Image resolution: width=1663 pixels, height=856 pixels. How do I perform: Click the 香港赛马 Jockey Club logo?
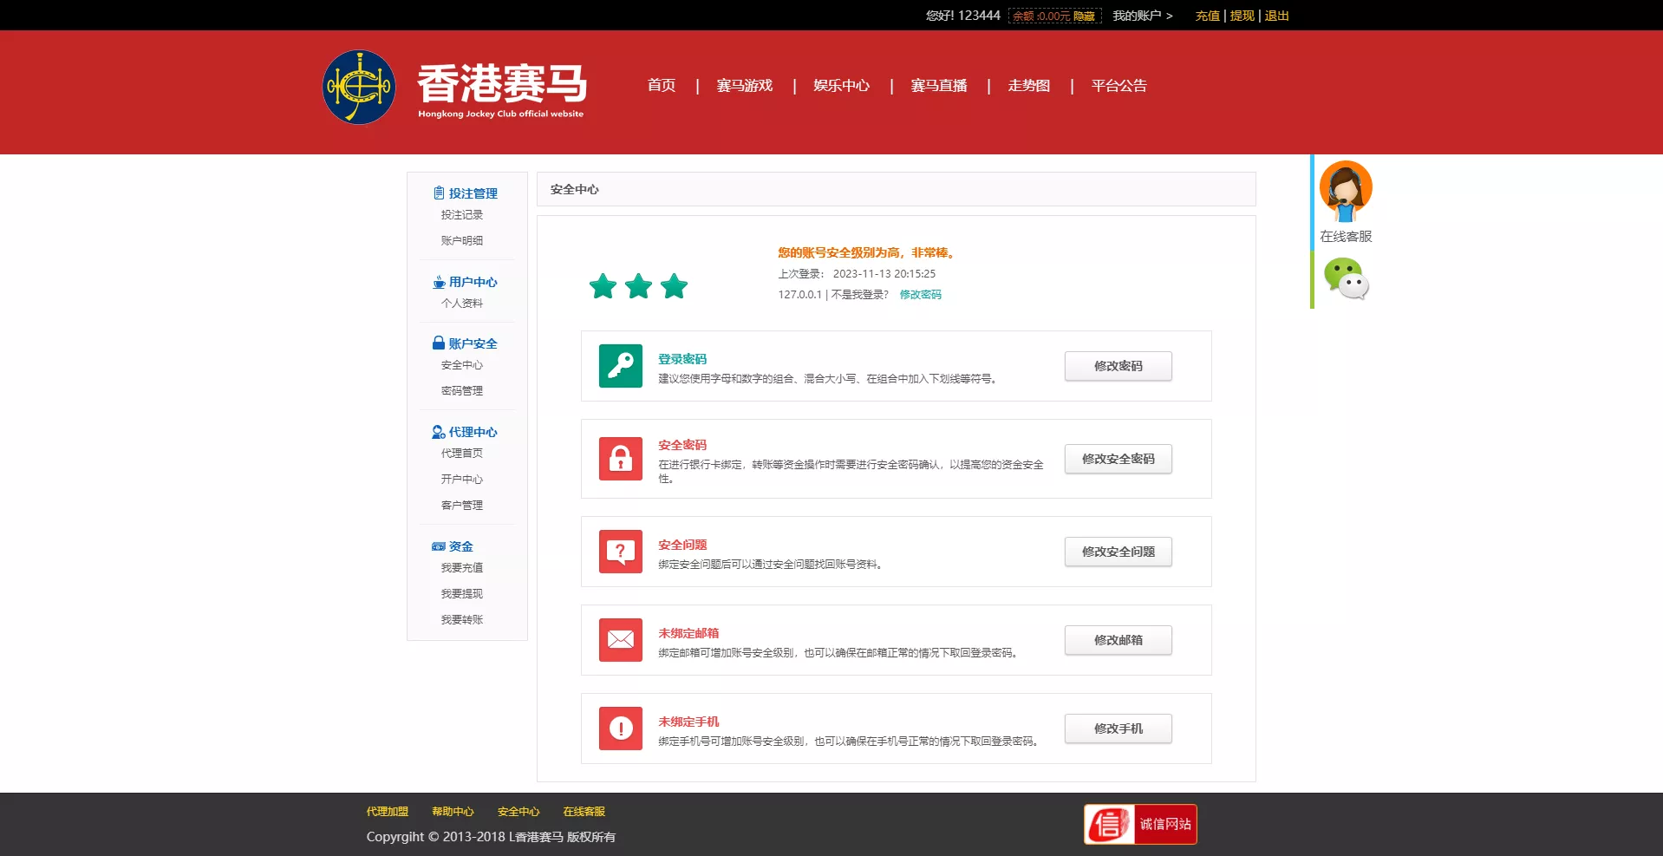point(359,87)
